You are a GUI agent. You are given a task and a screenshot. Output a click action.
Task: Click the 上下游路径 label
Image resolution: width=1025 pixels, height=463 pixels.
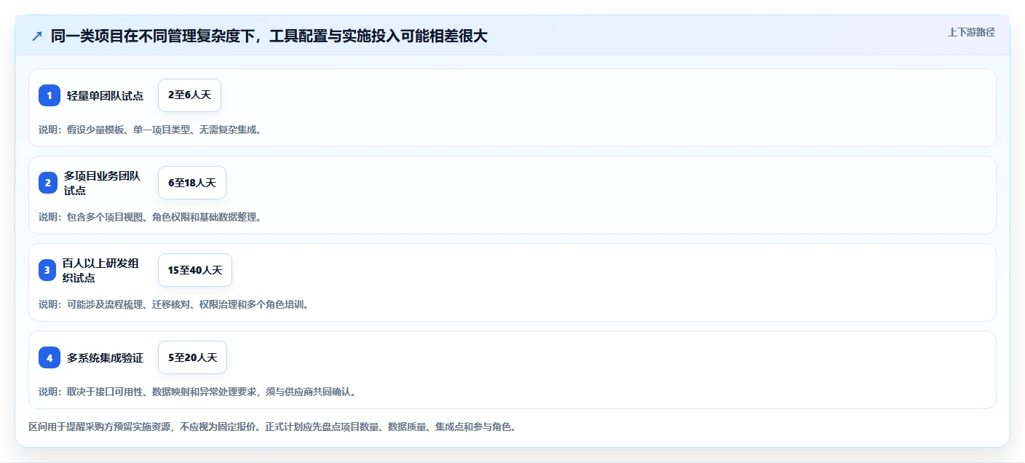(x=971, y=32)
